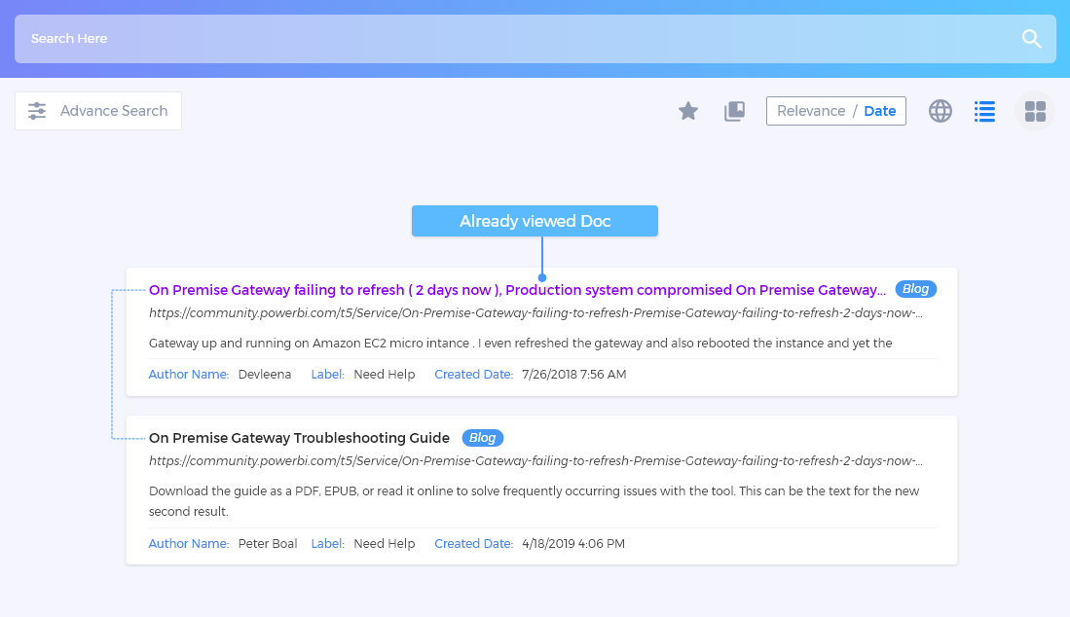Click the Already viewed Doc label
The height and width of the screenshot is (617, 1070).
535,221
